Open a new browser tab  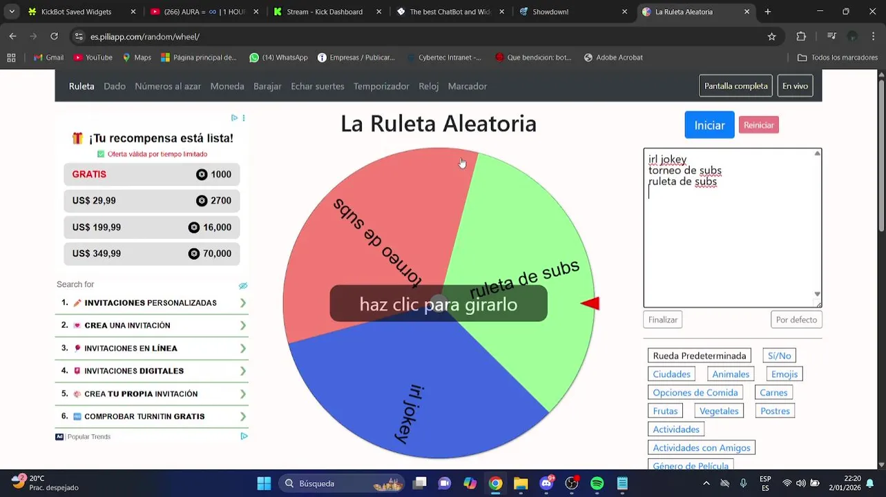tap(767, 12)
